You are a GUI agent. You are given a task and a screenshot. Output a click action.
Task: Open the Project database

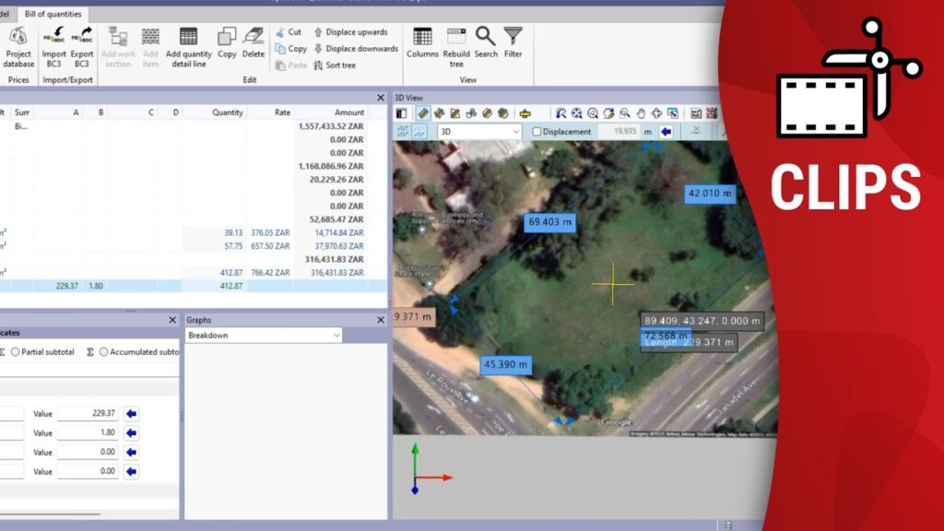click(18, 44)
